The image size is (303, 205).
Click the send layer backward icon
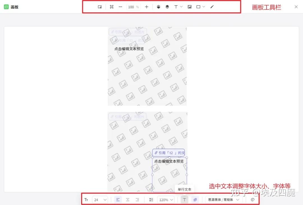(167, 7)
